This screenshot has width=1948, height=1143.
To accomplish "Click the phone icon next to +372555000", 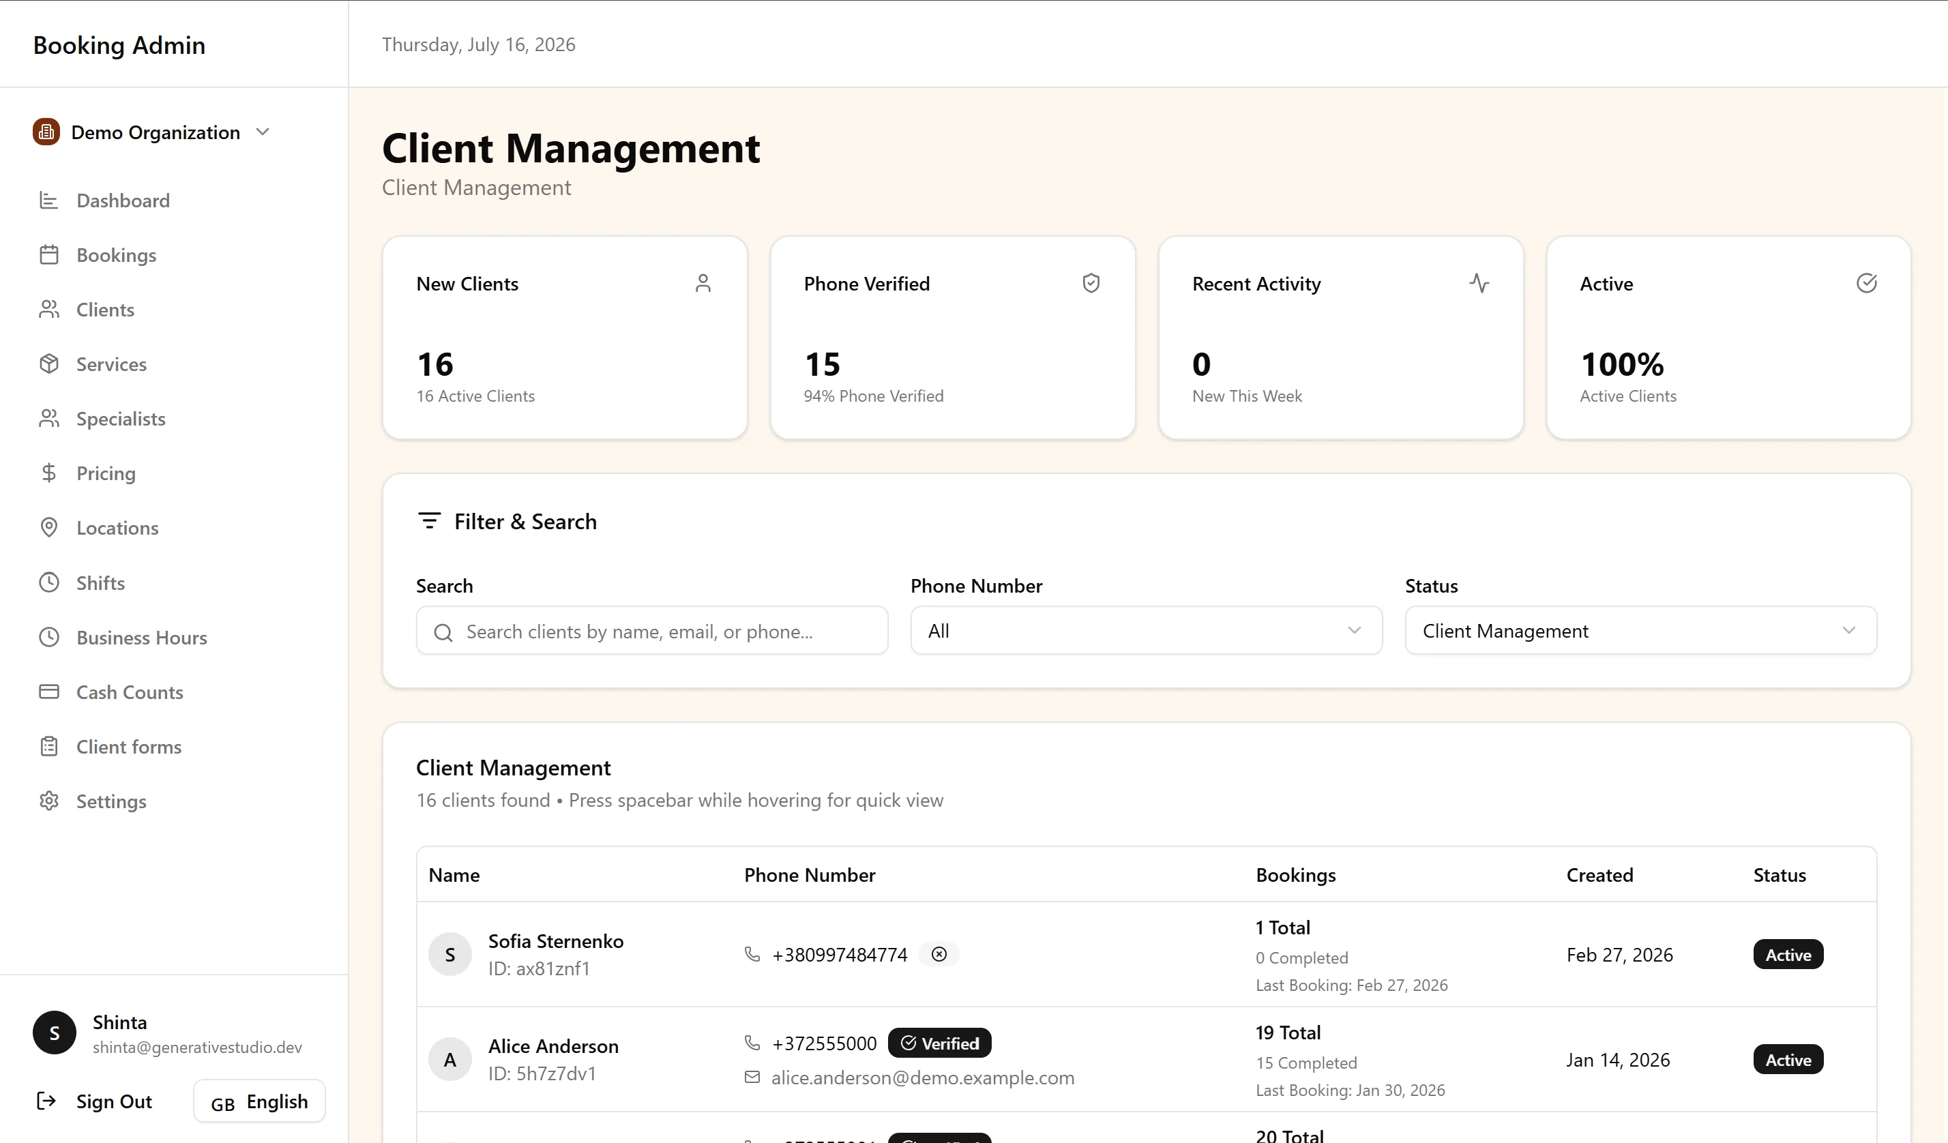I will click(x=752, y=1043).
